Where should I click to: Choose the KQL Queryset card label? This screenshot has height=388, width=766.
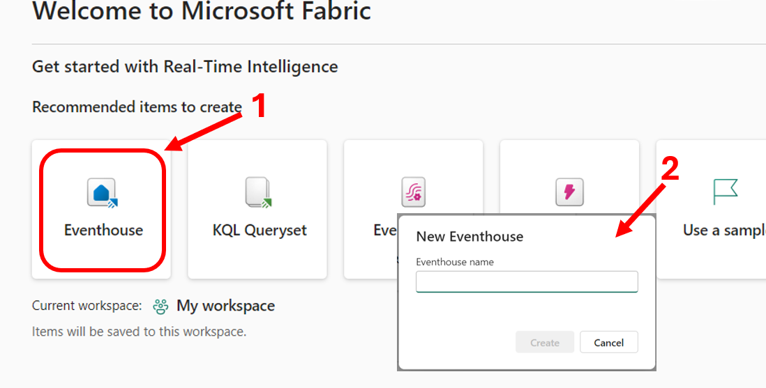[260, 230]
